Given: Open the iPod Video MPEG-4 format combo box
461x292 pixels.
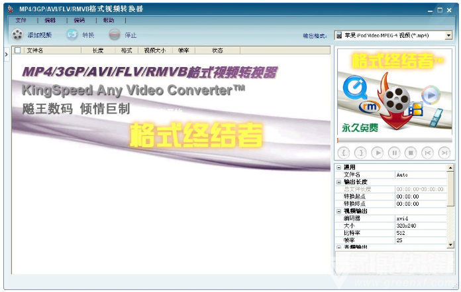Looking at the screenshot, I should click(x=393, y=35).
